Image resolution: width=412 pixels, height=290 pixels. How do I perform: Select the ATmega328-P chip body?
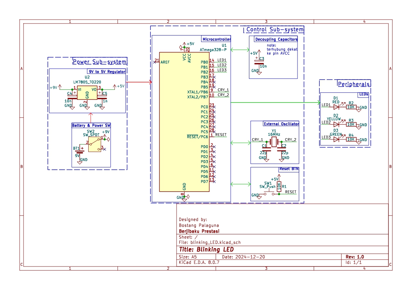pyautogui.click(x=184, y=122)
